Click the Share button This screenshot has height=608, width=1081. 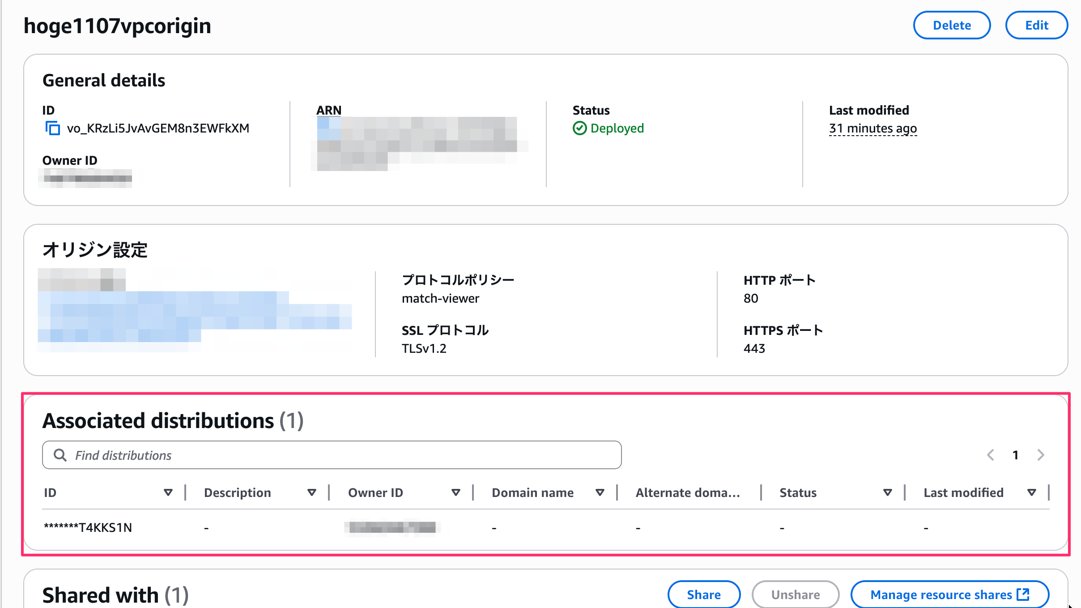704,595
